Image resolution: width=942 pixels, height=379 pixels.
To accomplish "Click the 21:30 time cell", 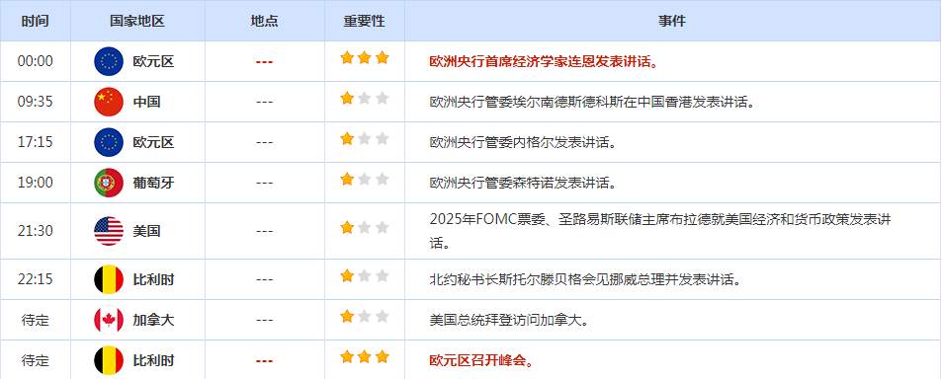I will coord(35,232).
